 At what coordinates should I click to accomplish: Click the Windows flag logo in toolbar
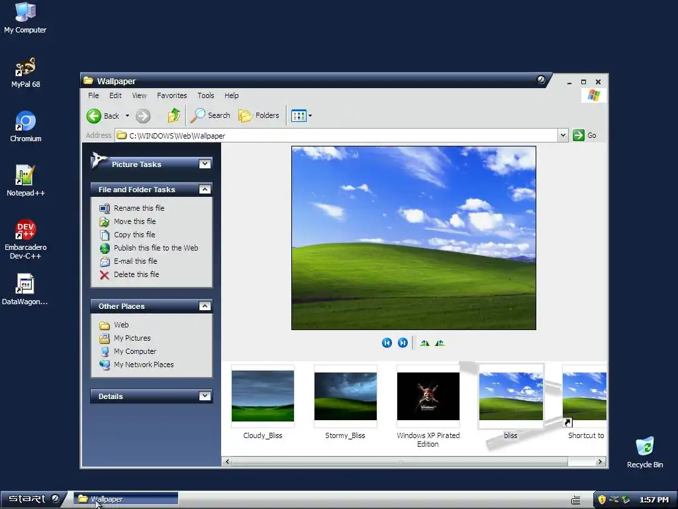click(593, 95)
